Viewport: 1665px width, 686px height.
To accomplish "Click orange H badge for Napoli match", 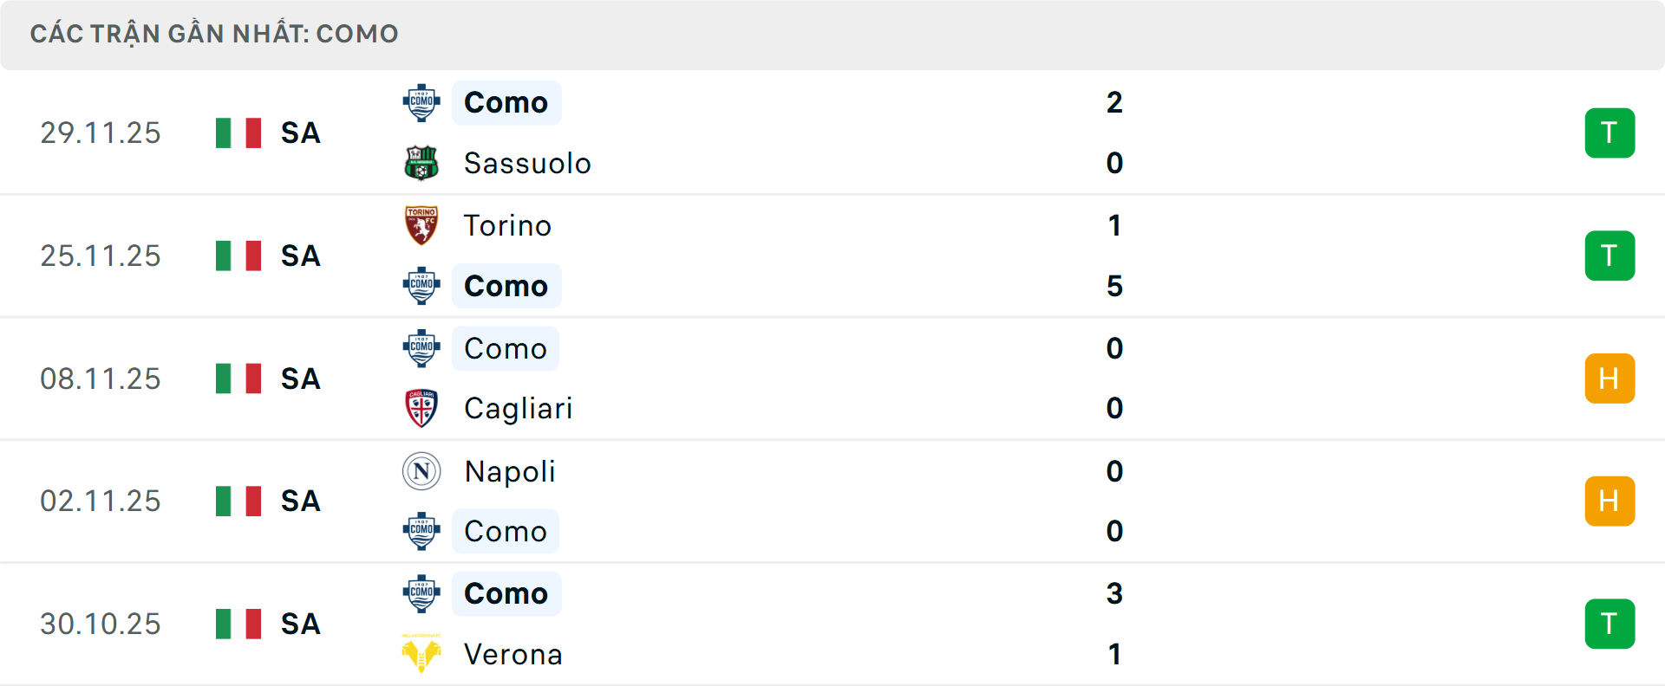I will [1609, 501].
